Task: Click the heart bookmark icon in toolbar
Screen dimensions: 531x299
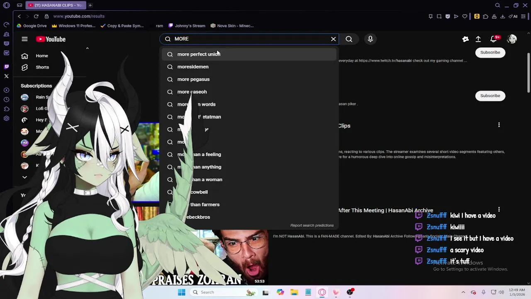Action: [465, 16]
